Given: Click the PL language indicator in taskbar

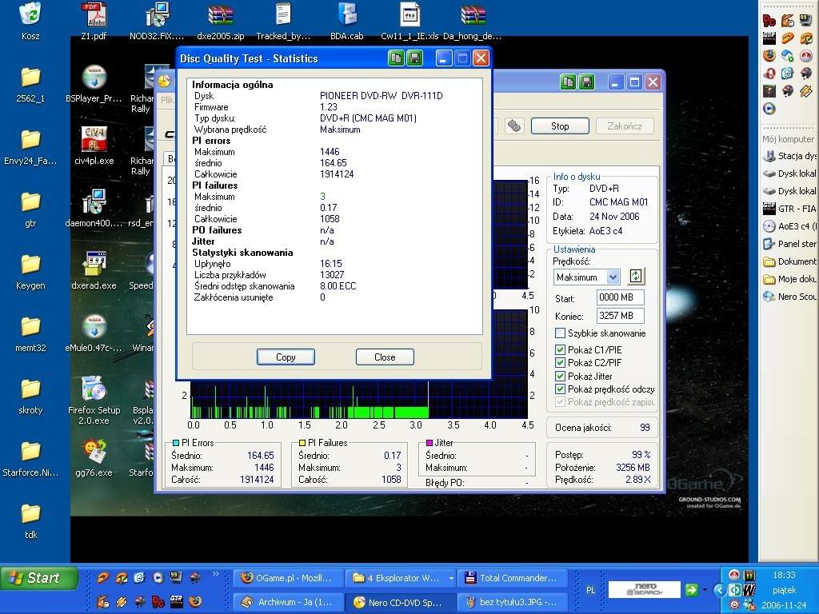Looking at the screenshot, I should [590, 590].
